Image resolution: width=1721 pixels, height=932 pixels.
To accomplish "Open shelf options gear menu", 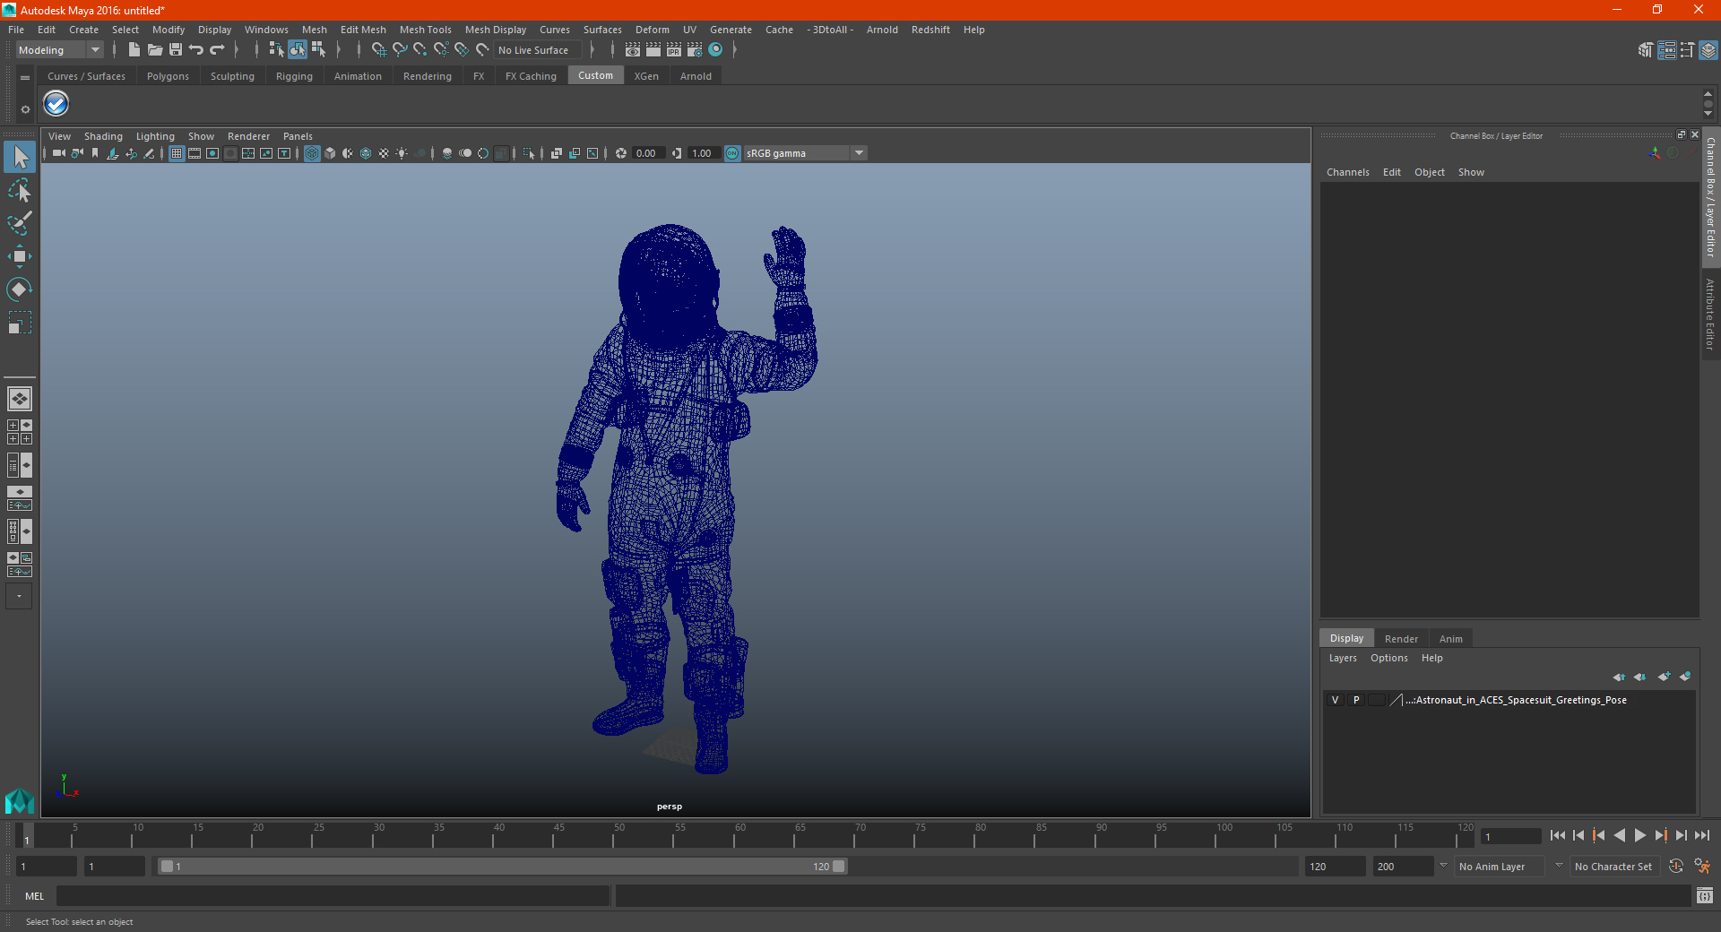I will [x=25, y=109].
